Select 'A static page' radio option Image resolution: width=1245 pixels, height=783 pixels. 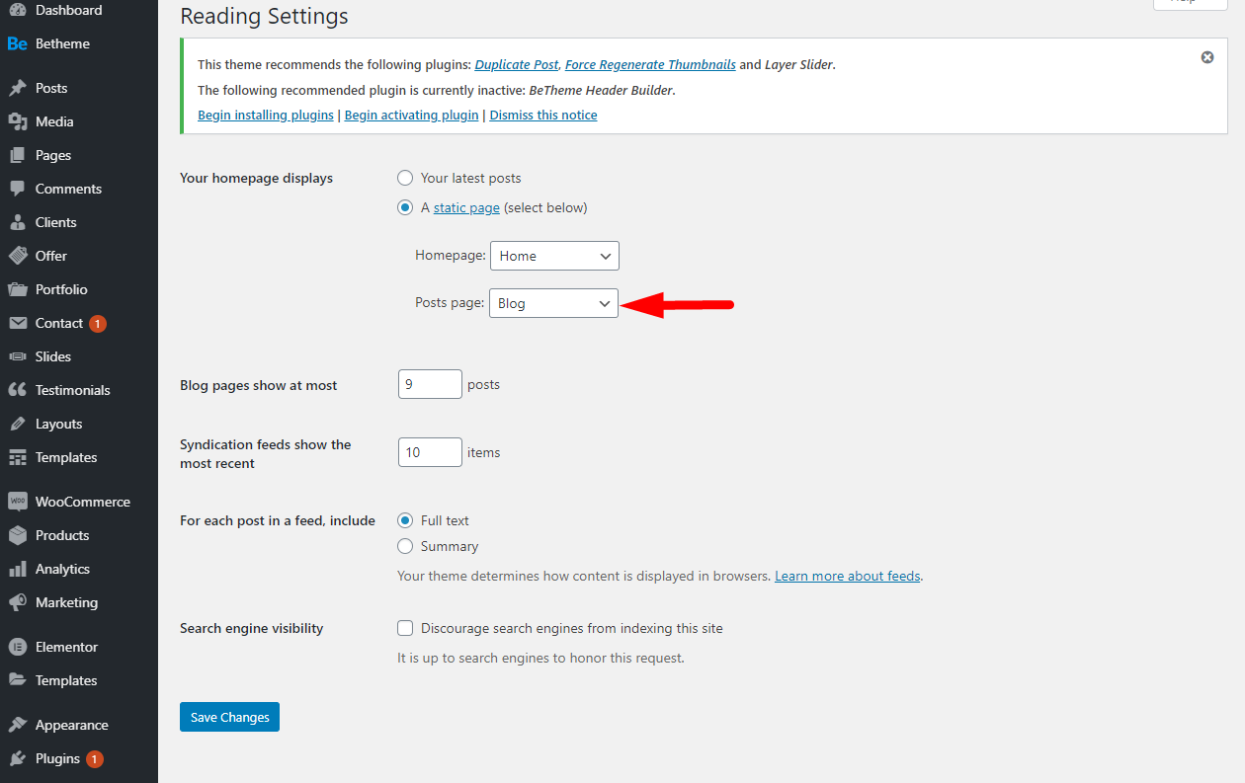pyautogui.click(x=405, y=207)
